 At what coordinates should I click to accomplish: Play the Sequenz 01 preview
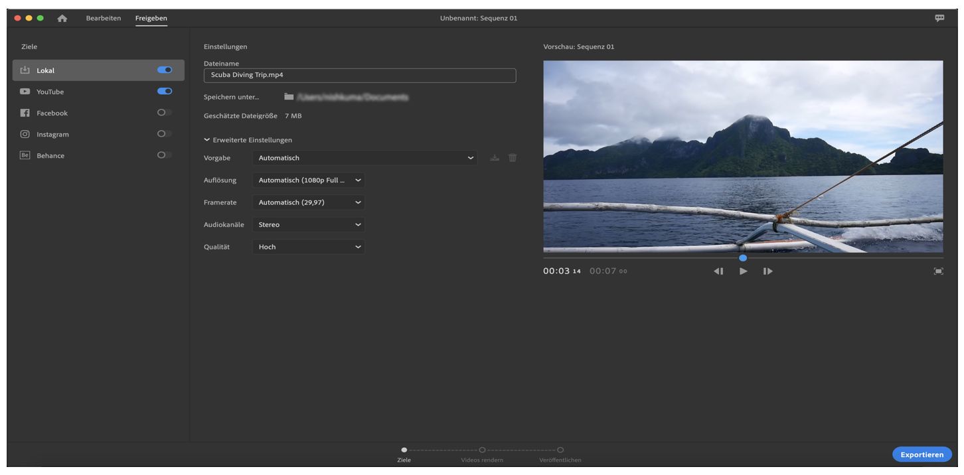[x=744, y=271]
